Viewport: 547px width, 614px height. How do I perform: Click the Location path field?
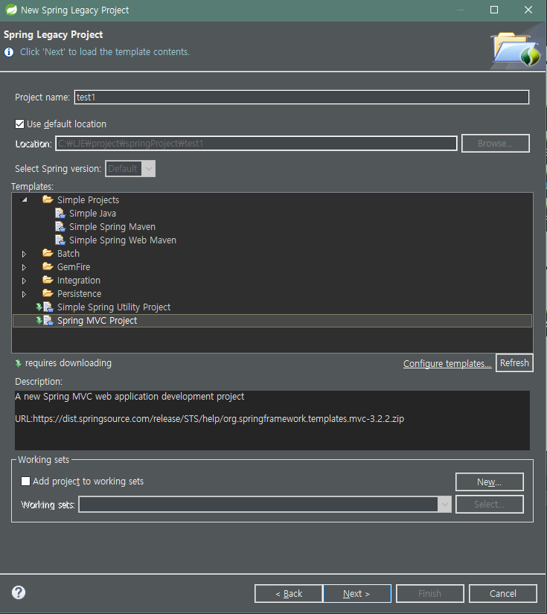[x=257, y=144]
